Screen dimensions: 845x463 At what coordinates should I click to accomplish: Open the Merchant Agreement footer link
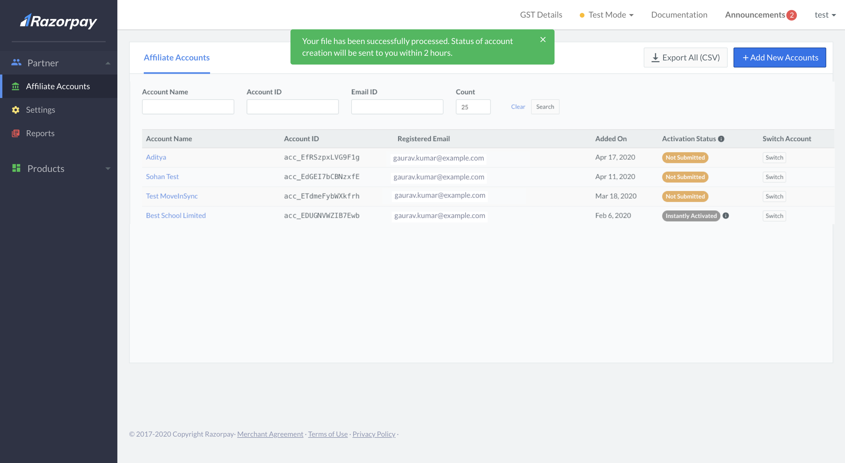[x=270, y=434]
